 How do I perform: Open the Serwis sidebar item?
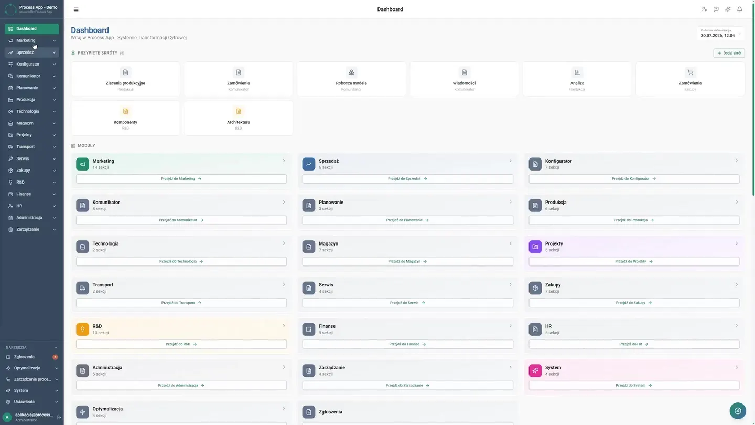[x=32, y=158]
